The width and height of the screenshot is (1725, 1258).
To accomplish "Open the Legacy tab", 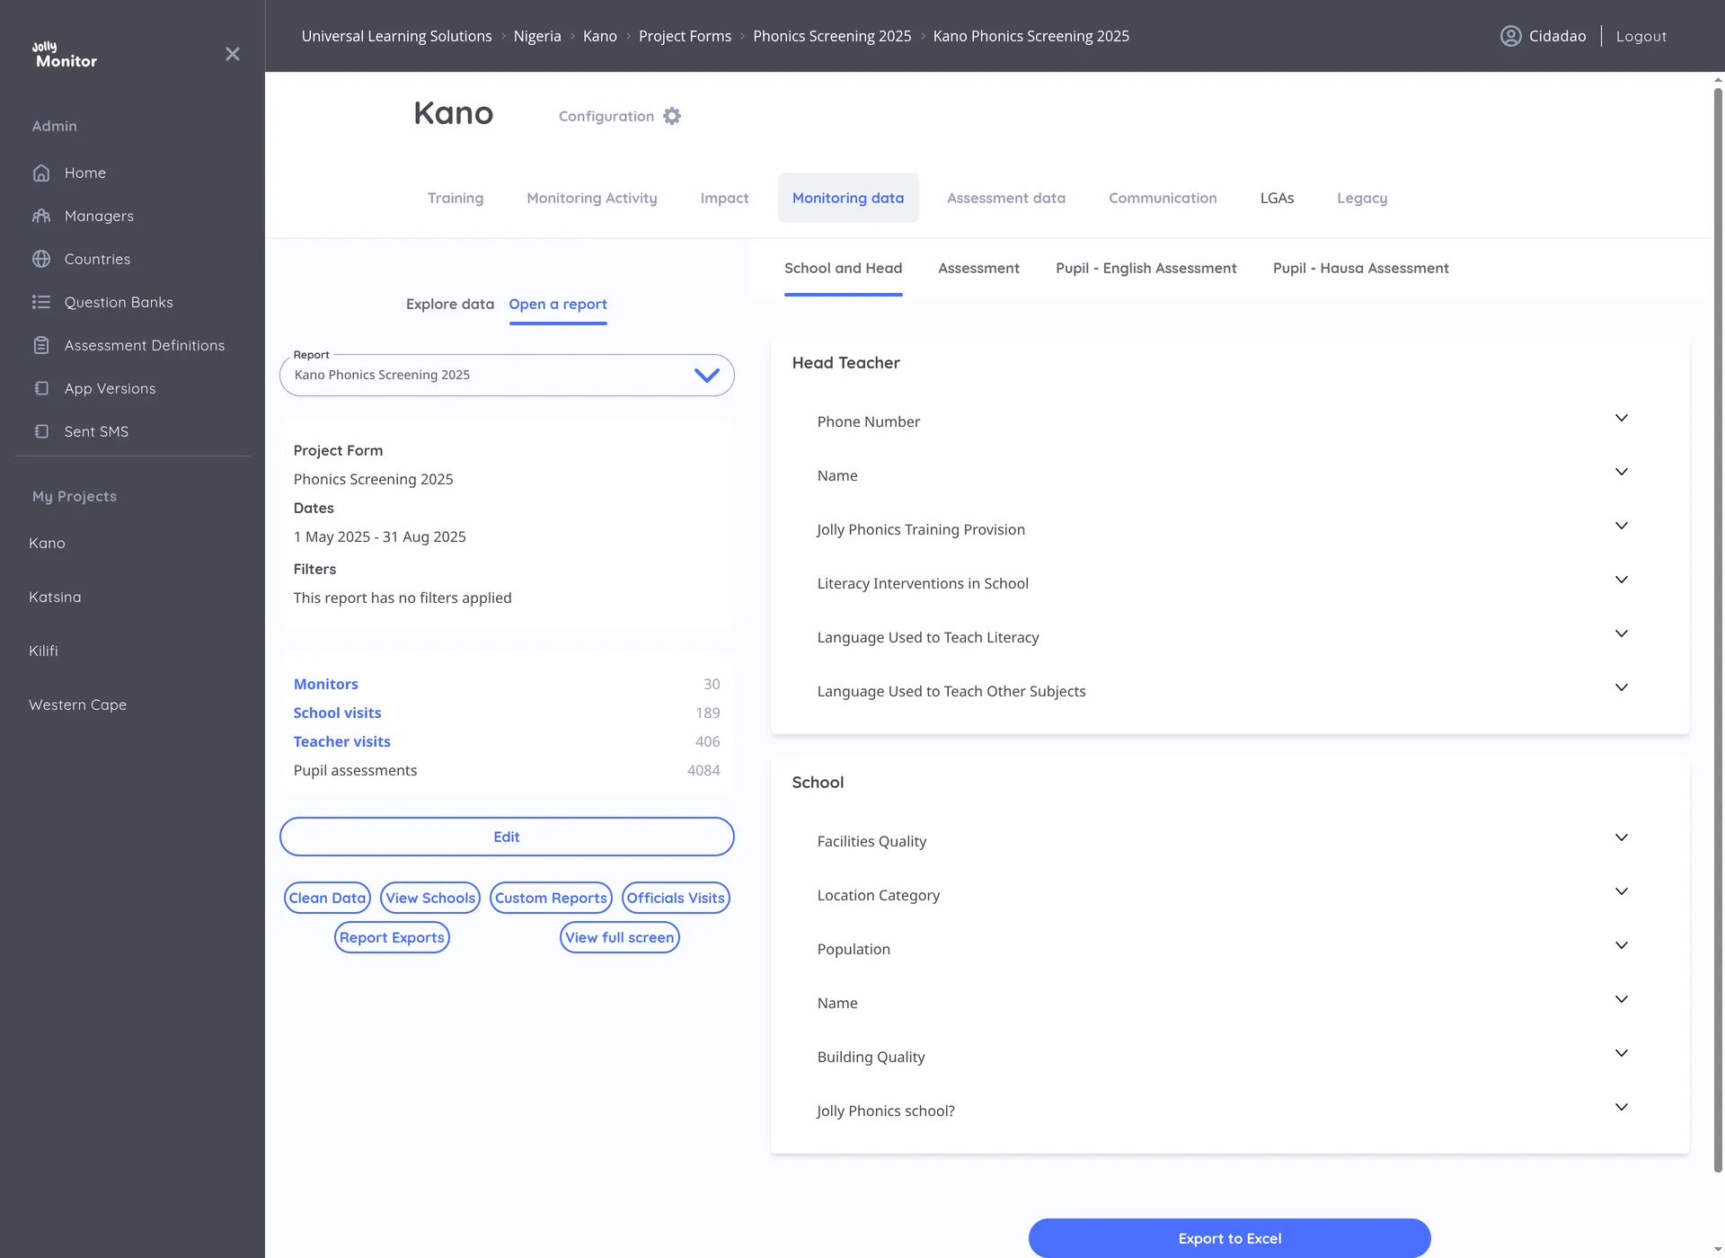I will [1362, 198].
